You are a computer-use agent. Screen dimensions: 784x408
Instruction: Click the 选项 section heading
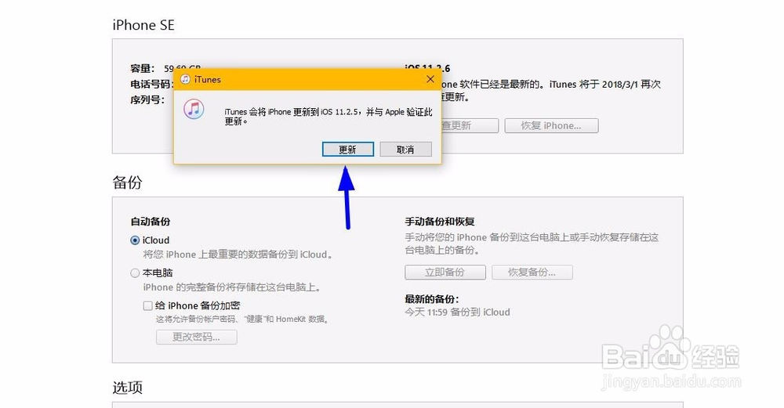click(128, 387)
